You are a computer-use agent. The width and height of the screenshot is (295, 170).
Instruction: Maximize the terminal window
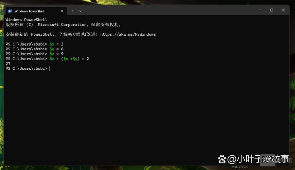tap(272, 10)
